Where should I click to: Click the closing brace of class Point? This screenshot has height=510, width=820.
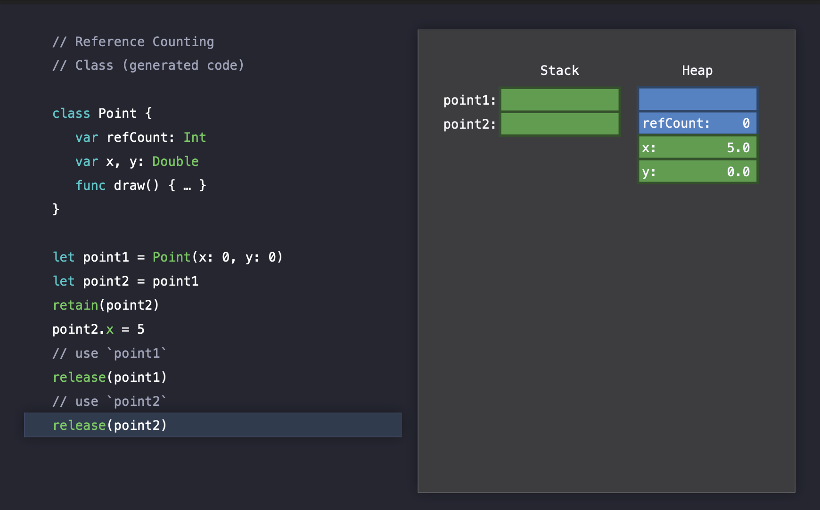click(56, 209)
